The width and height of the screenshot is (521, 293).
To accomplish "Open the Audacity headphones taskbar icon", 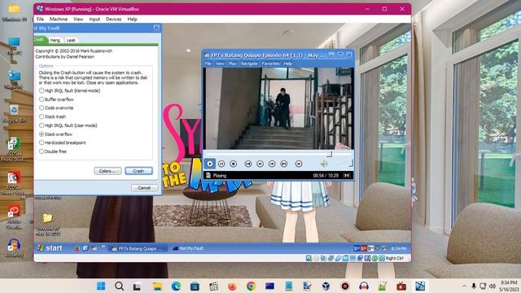I will [364, 286].
